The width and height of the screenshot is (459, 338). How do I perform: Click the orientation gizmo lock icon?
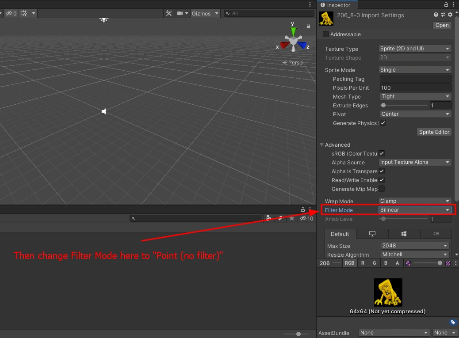[308, 26]
